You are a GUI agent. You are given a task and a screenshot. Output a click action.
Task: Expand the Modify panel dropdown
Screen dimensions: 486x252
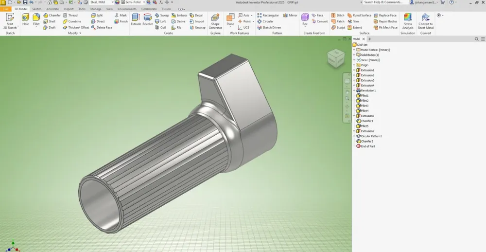(x=74, y=33)
